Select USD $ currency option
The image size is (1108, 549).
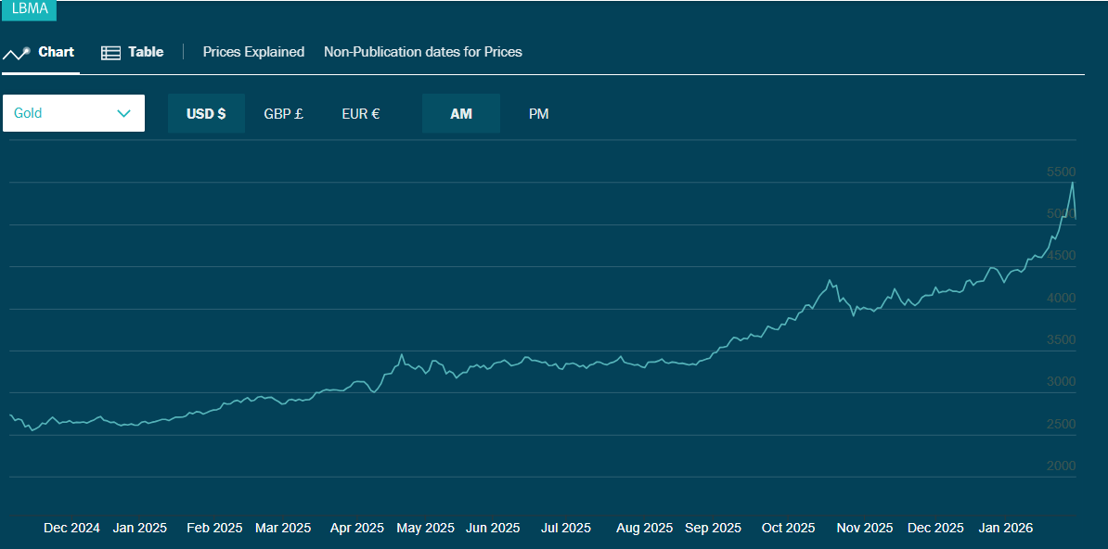[x=206, y=113]
